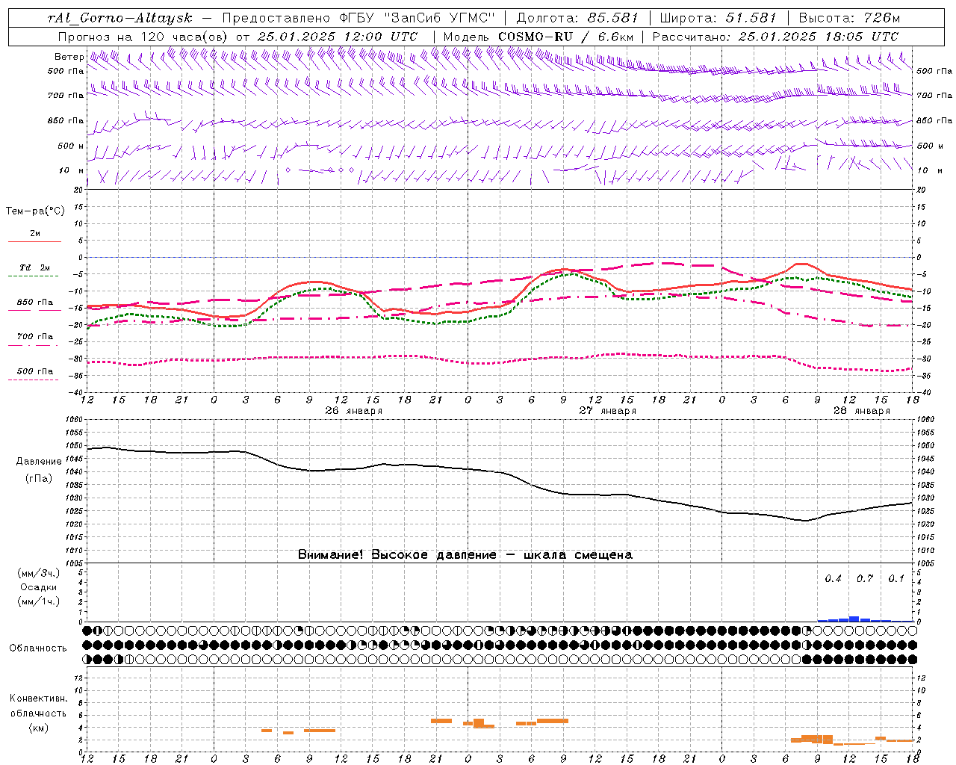This screenshot has height=765, width=956.
Task: Click the '850 гПа' temperature legend entry
Action: click(x=35, y=303)
